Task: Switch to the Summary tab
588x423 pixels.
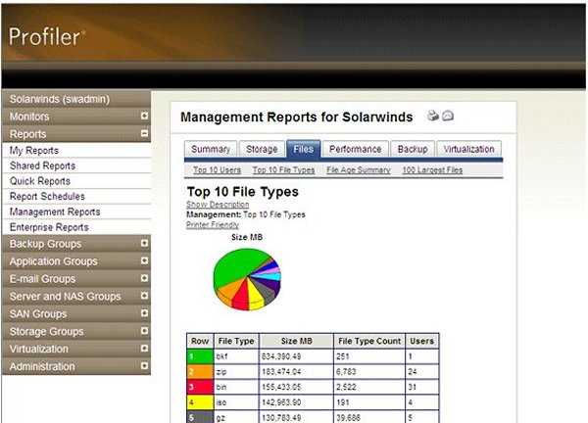Action: (211, 149)
